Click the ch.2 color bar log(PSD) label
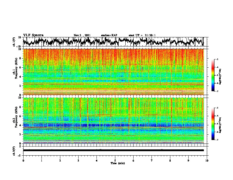Image resolution: width=233 pixels, height=180 pixels. click(220, 125)
